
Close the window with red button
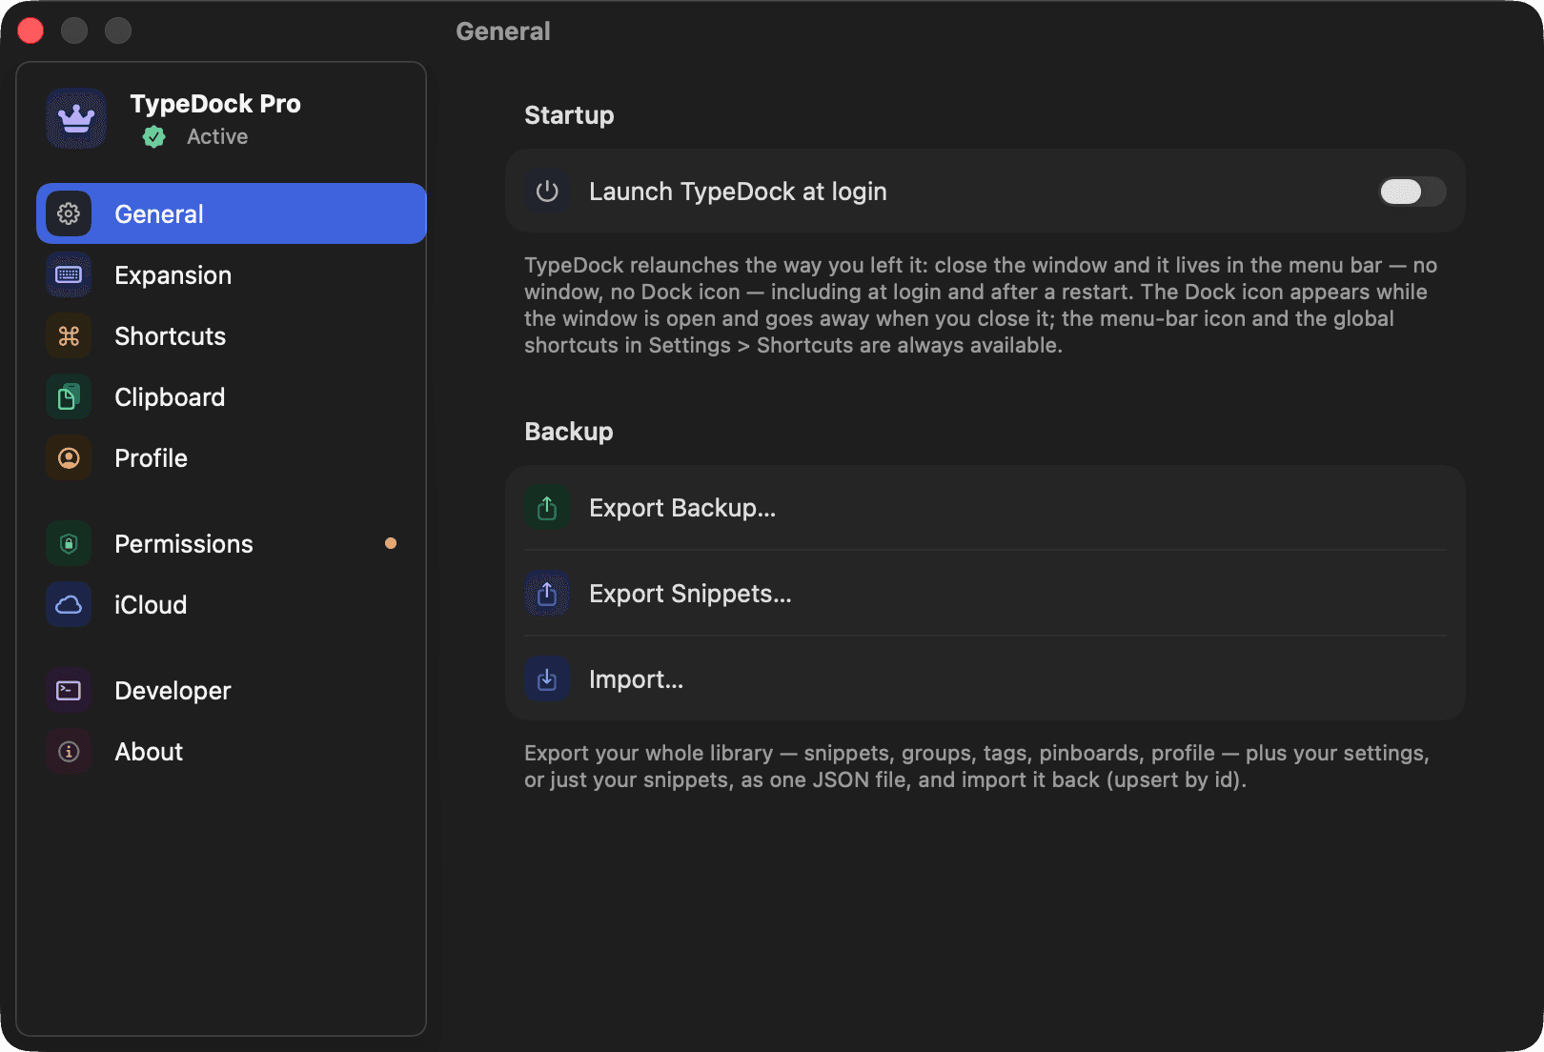click(30, 30)
